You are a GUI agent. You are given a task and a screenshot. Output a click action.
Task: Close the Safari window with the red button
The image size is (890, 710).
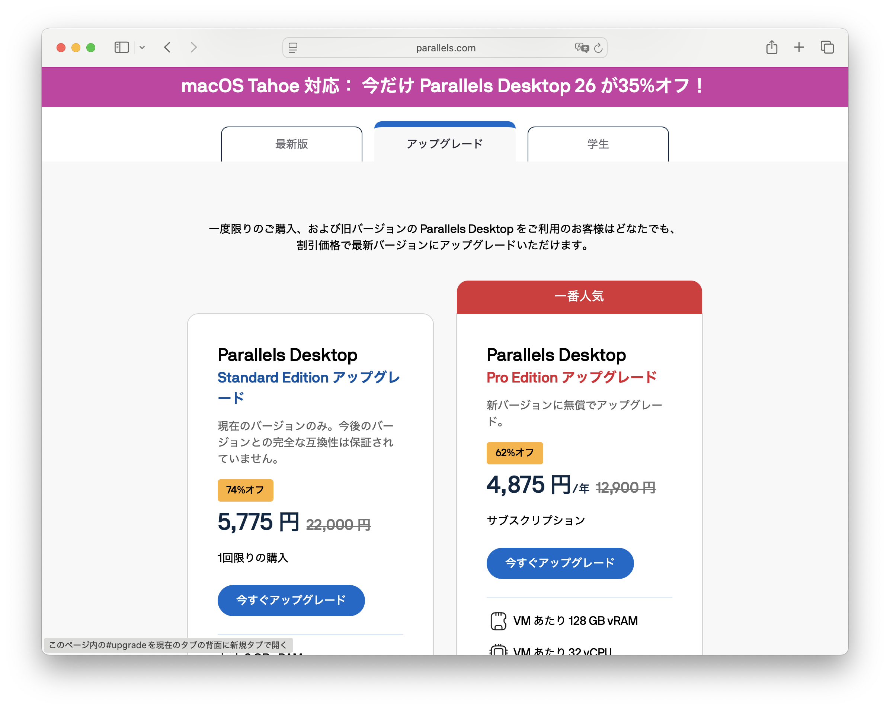61,48
